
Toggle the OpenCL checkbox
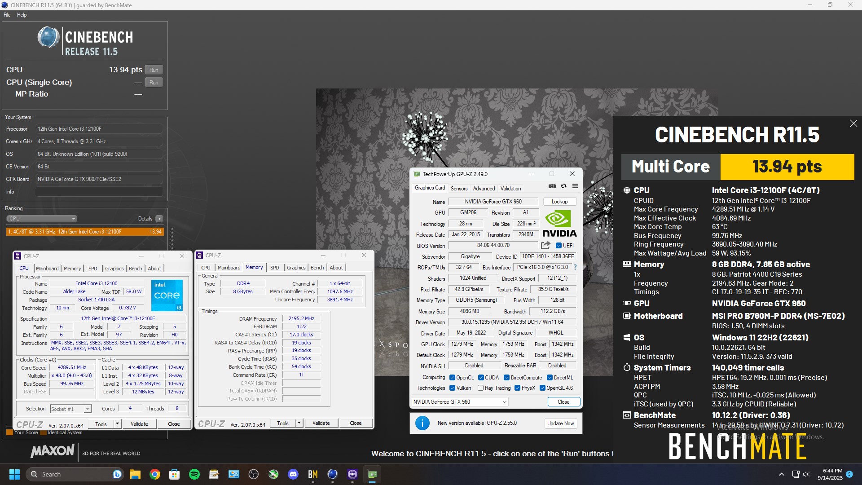[452, 378]
